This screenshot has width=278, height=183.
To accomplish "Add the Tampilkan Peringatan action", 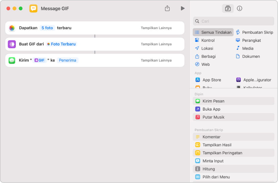I will point(234,153).
